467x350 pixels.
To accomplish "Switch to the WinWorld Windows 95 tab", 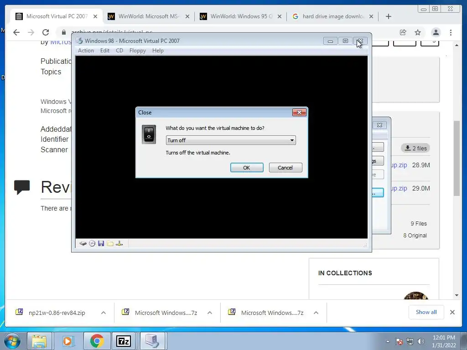I will 241,16.
